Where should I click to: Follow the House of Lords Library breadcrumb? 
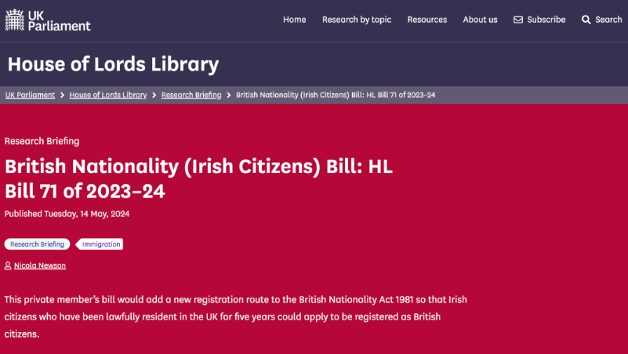[x=108, y=96]
